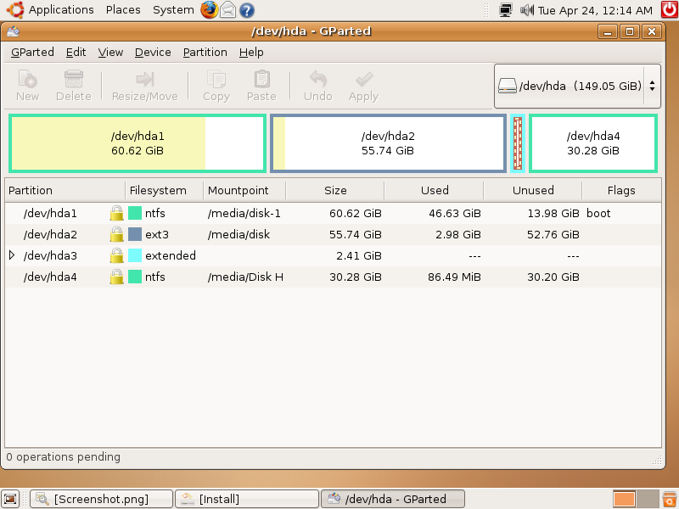The width and height of the screenshot is (679, 509).
Task: Click the blue ext3 color swatch for /dev/hda2
Action: click(x=135, y=234)
